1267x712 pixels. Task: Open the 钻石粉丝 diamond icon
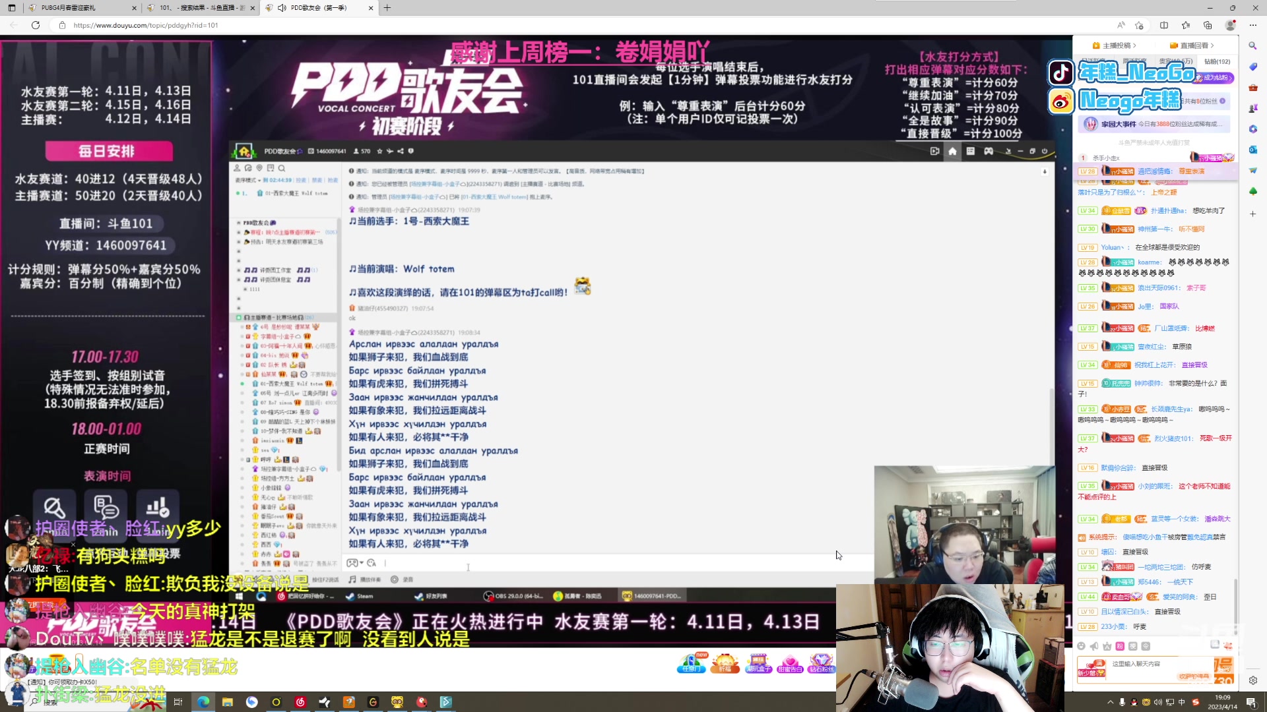tap(822, 663)
